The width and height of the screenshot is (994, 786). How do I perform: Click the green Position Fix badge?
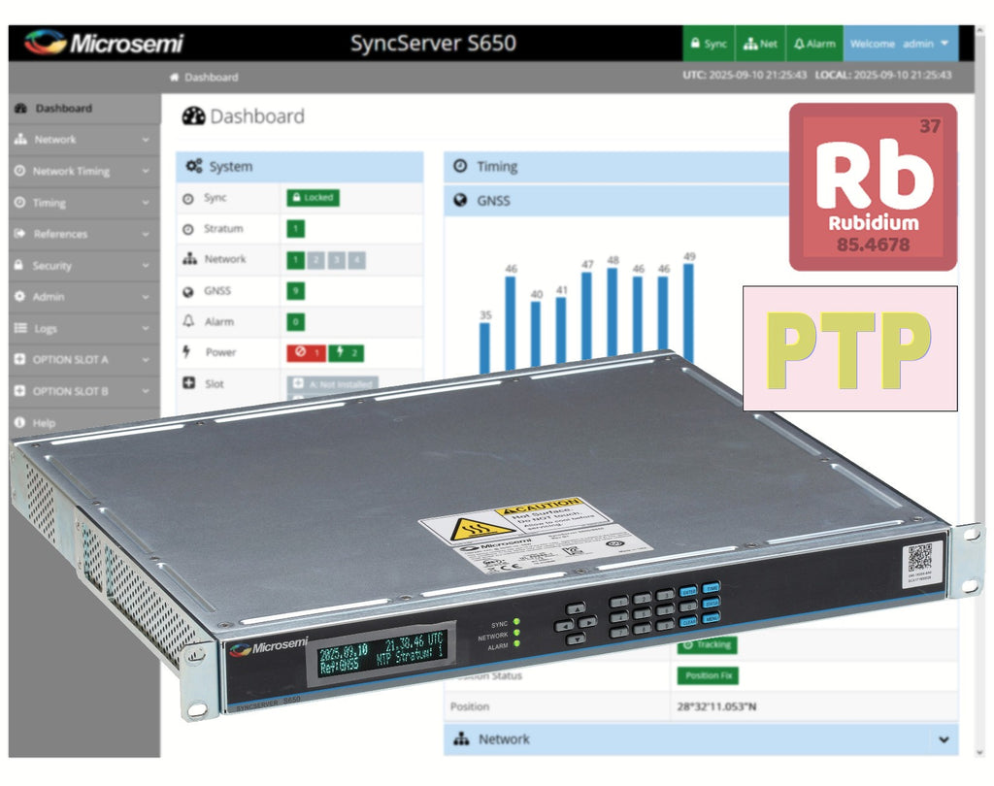click(708, 675)
